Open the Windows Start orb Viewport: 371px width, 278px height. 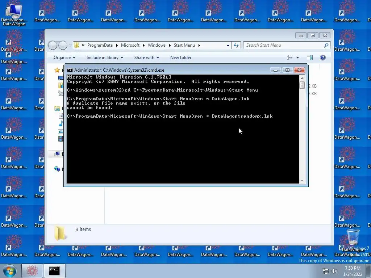(10, 271)
